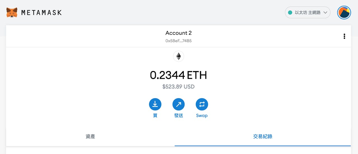Click the 買 text label

[x=155, y=115]
